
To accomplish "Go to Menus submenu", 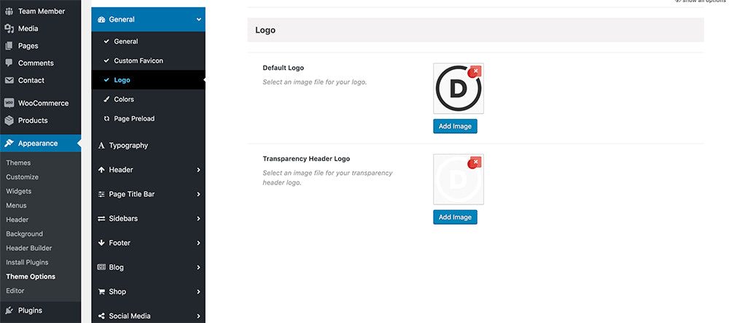I will point(16,206).
